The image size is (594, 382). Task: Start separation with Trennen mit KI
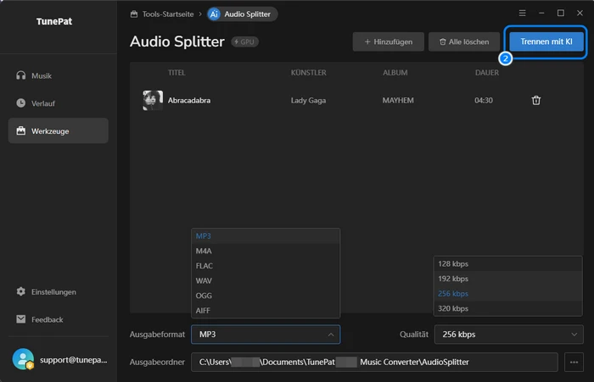(546, 42)
